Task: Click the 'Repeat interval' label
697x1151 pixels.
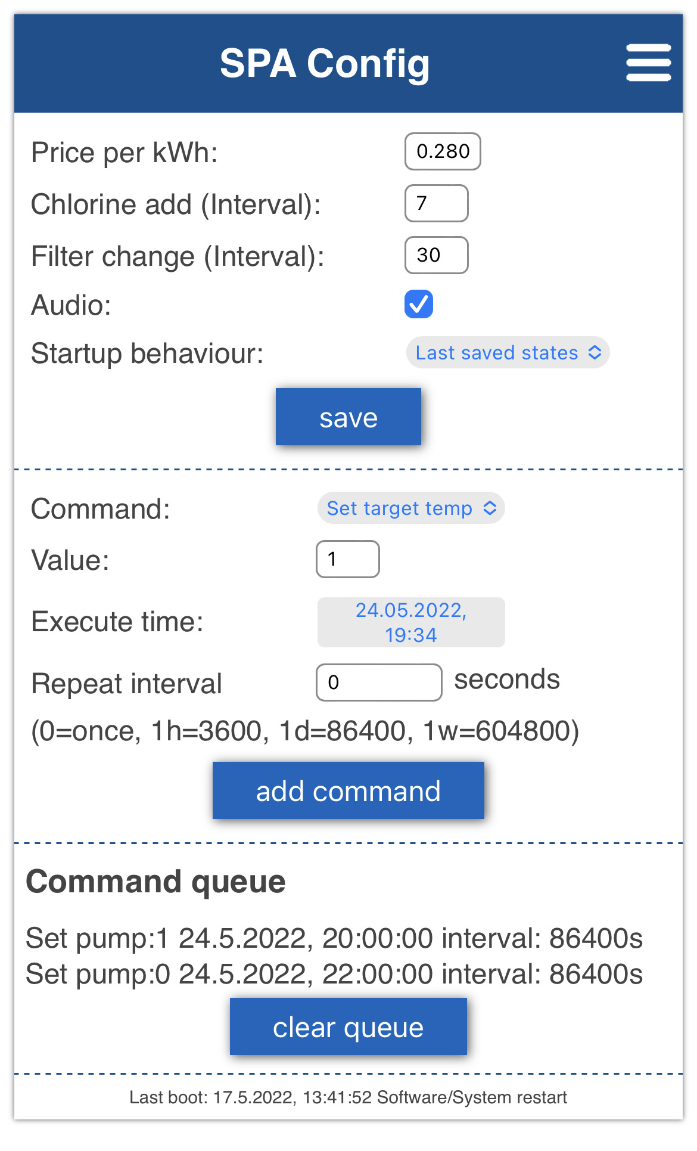Action: tap(126, 684)
